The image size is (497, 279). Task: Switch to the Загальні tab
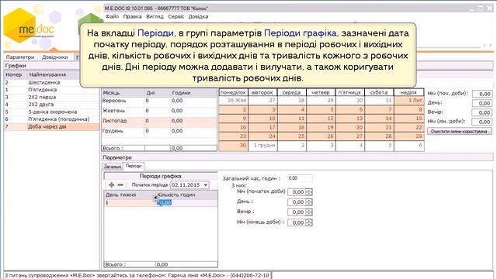coord(112,167)
